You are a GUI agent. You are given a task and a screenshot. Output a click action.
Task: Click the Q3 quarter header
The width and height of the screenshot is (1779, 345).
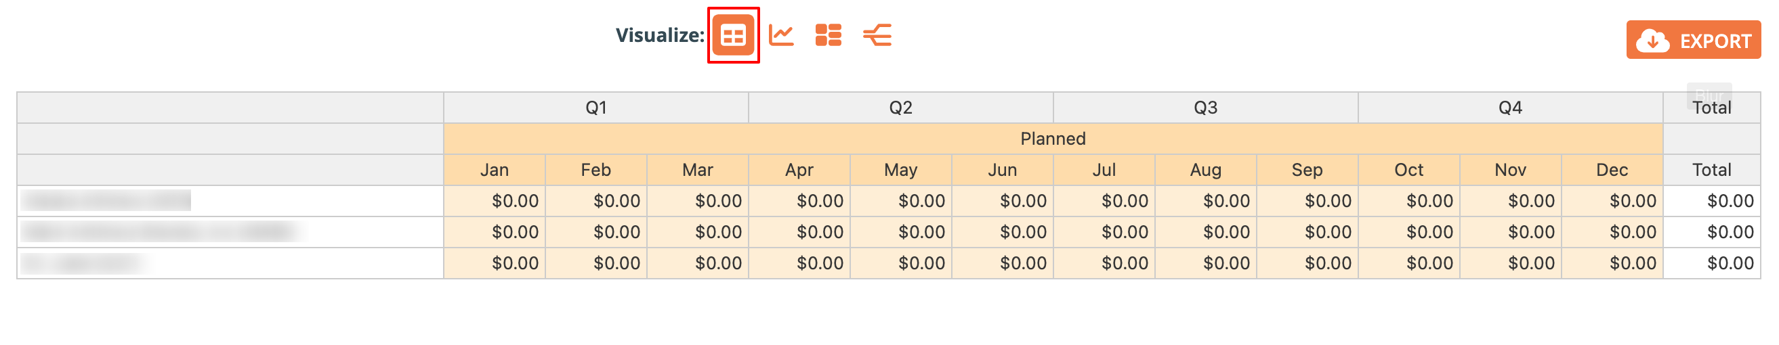[x=1205, y=108]
